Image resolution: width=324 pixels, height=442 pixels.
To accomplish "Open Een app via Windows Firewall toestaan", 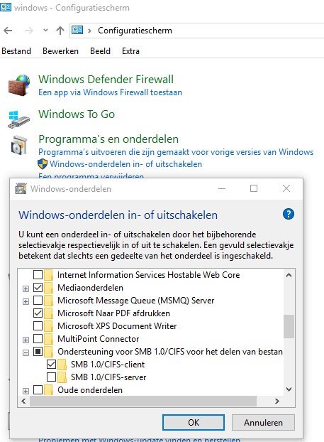I will 111,92.
